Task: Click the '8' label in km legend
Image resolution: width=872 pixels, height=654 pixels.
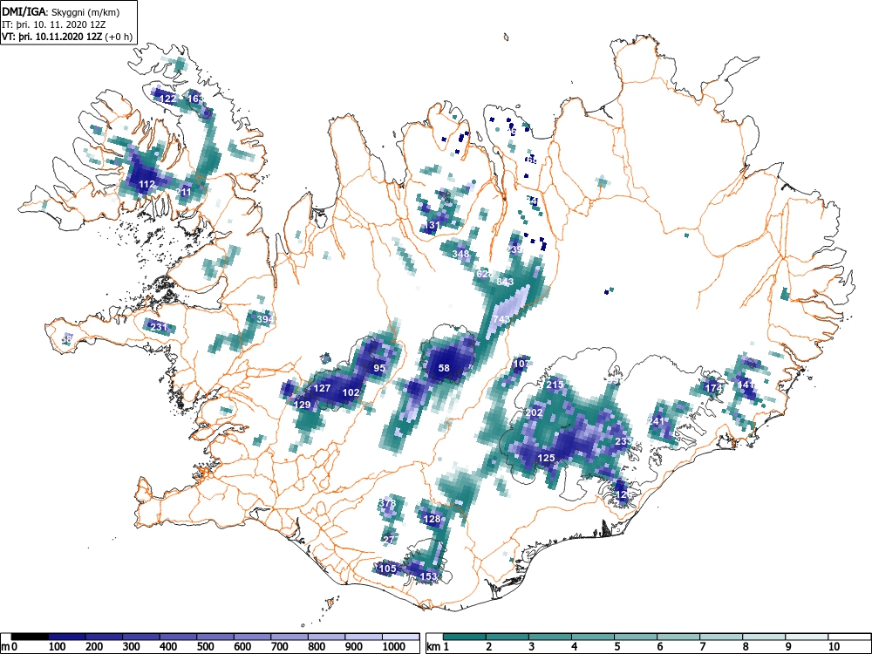Action: (746, 647)
